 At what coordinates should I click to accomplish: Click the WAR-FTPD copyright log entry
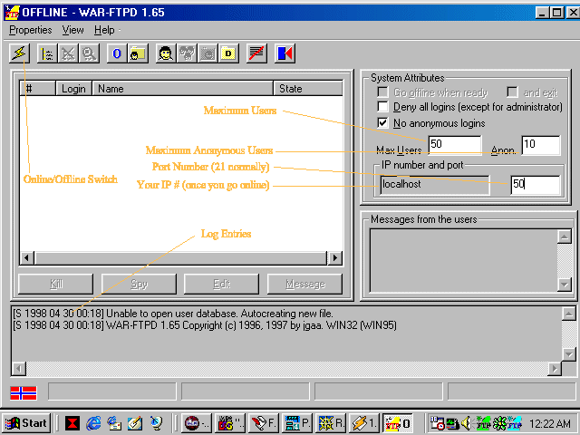[x=205, y=325]
